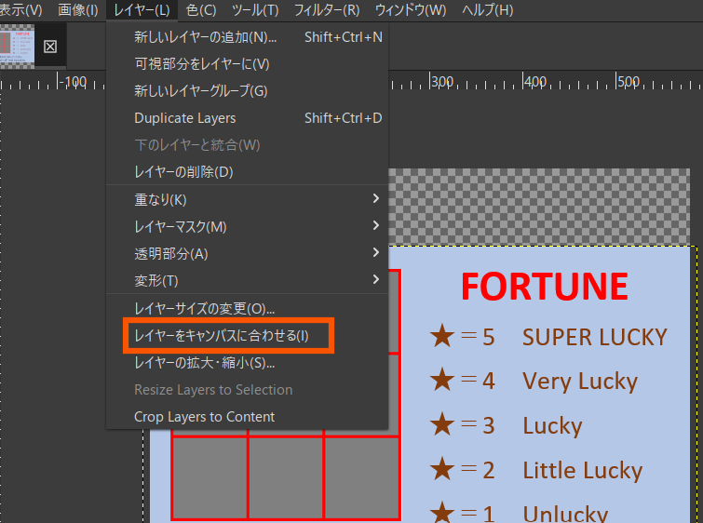Click 可視部分をレイヤーに(V) menu entry
Screen dimensions: 703x523
201,64
